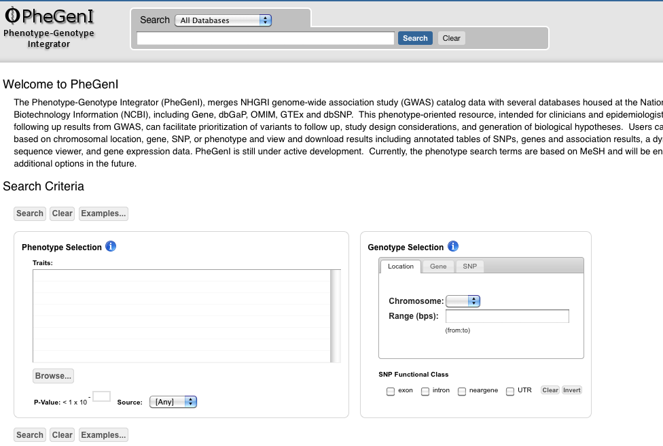The width and height of the screenshot is (663, 446).
Task: Open the Chromosome dropdown
Action: click(463, 301)
